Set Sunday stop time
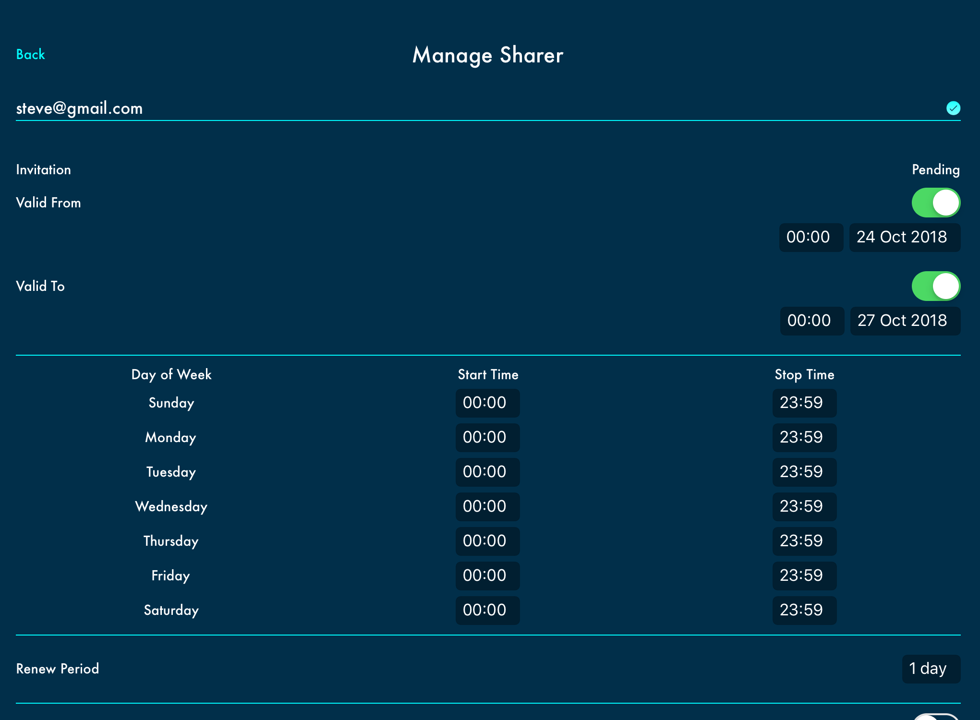This screenshot has width=980, height=720. 804,403
